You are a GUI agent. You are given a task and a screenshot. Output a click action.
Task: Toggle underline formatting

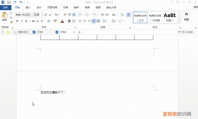pos(26,21)
